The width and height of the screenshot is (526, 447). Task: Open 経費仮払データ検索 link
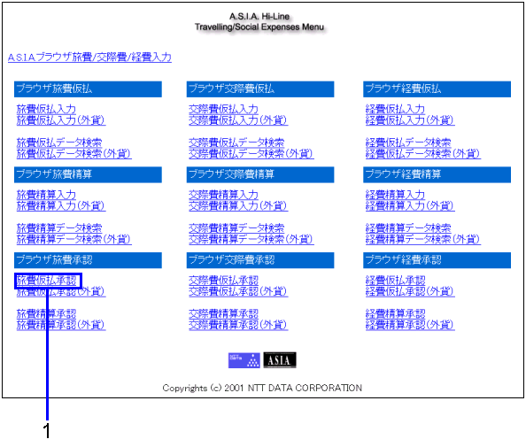point(408,143)
